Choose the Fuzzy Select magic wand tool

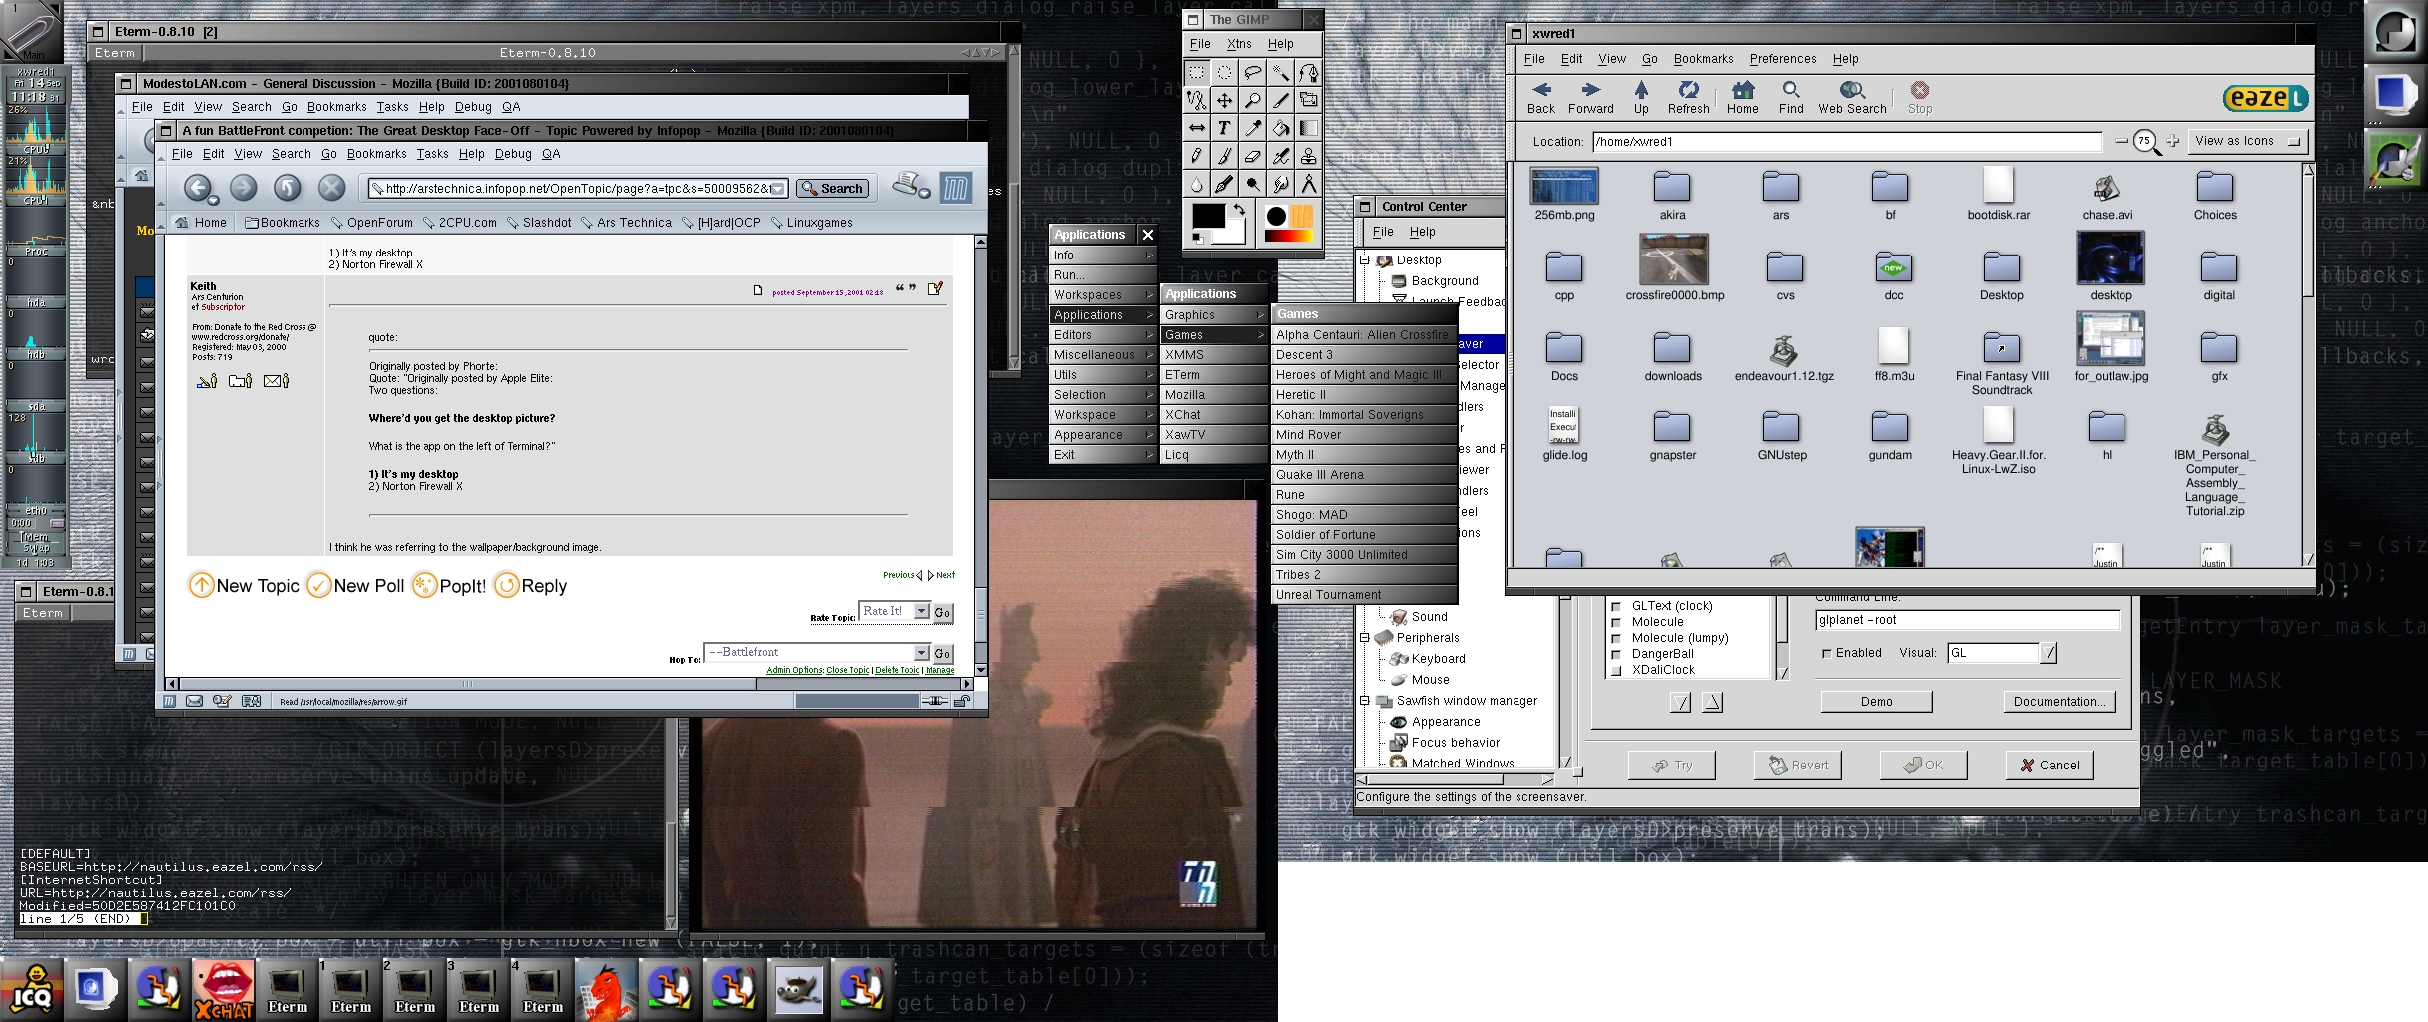click(1280, 72)
